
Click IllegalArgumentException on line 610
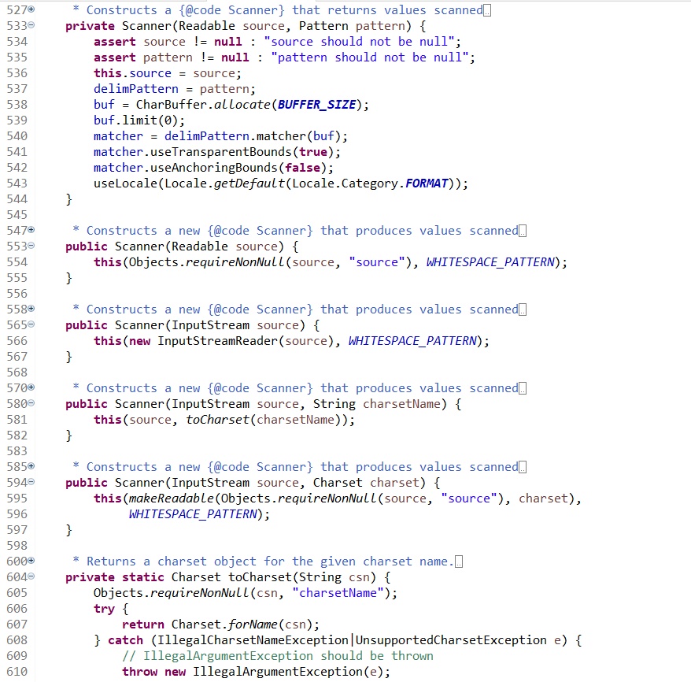click(x=278, y=672)
